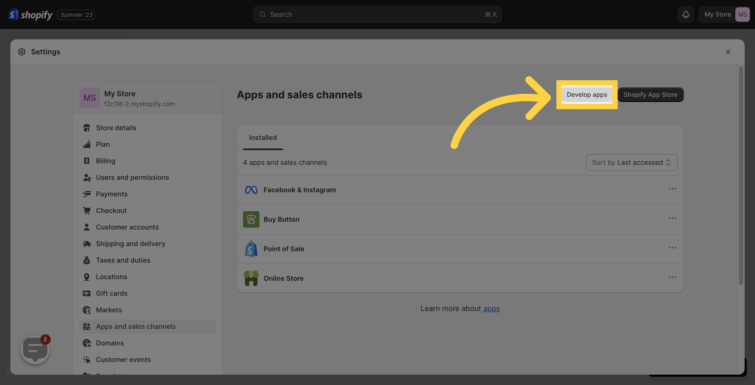This screenshot has height=385, width=755.
Task: Click the search input field
Action: (x=377, y=14)
